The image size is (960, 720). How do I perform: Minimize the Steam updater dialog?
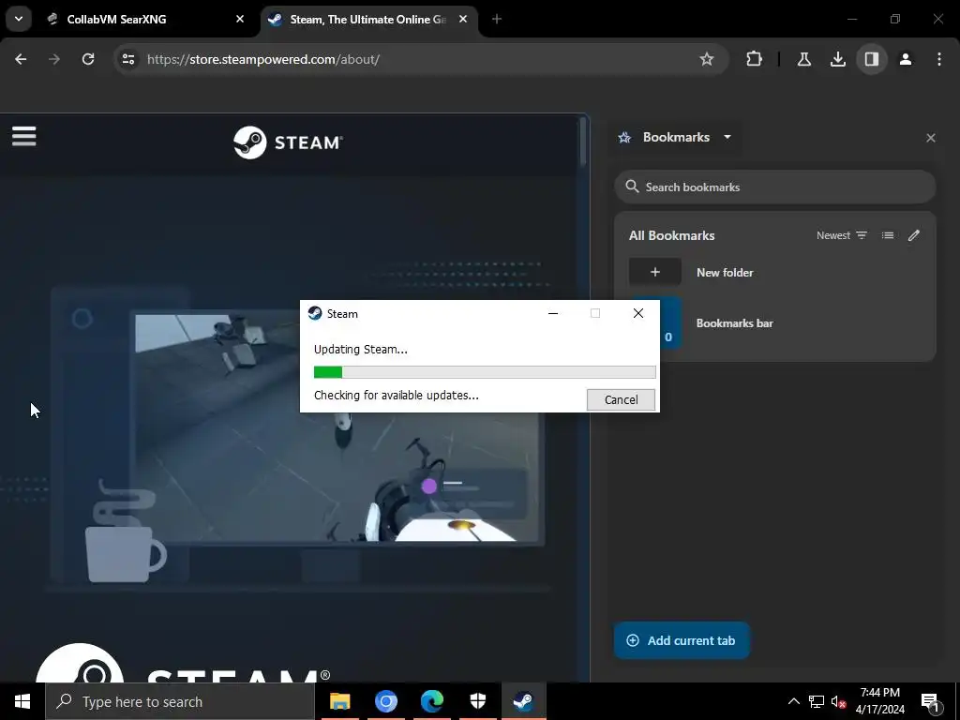[x=553, y=313]
